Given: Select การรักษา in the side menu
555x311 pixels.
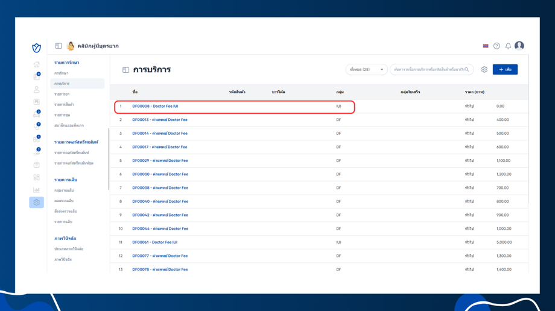Looking at the screenshot, I should click(x=62, y=73).
